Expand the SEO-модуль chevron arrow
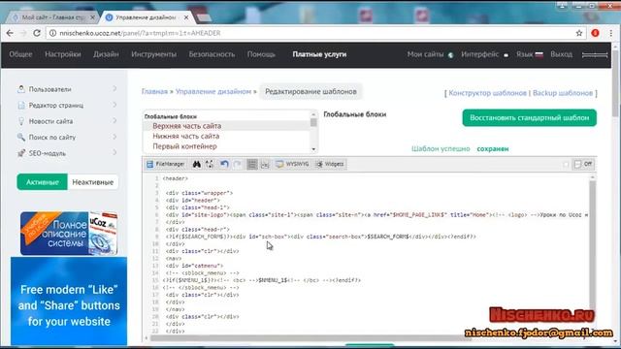621x349 pixels. 114,153
